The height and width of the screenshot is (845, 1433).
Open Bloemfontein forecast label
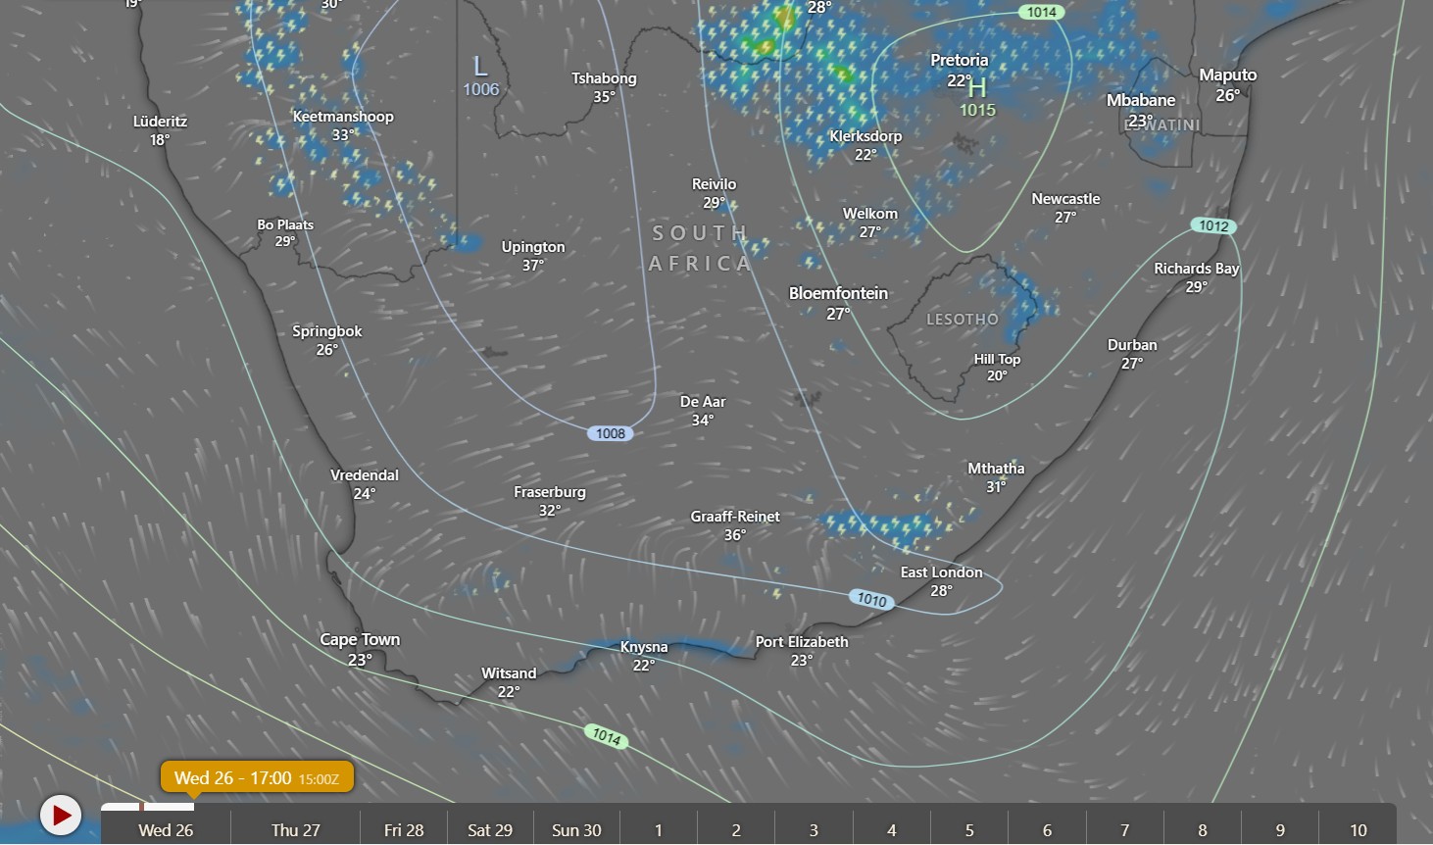838,294
